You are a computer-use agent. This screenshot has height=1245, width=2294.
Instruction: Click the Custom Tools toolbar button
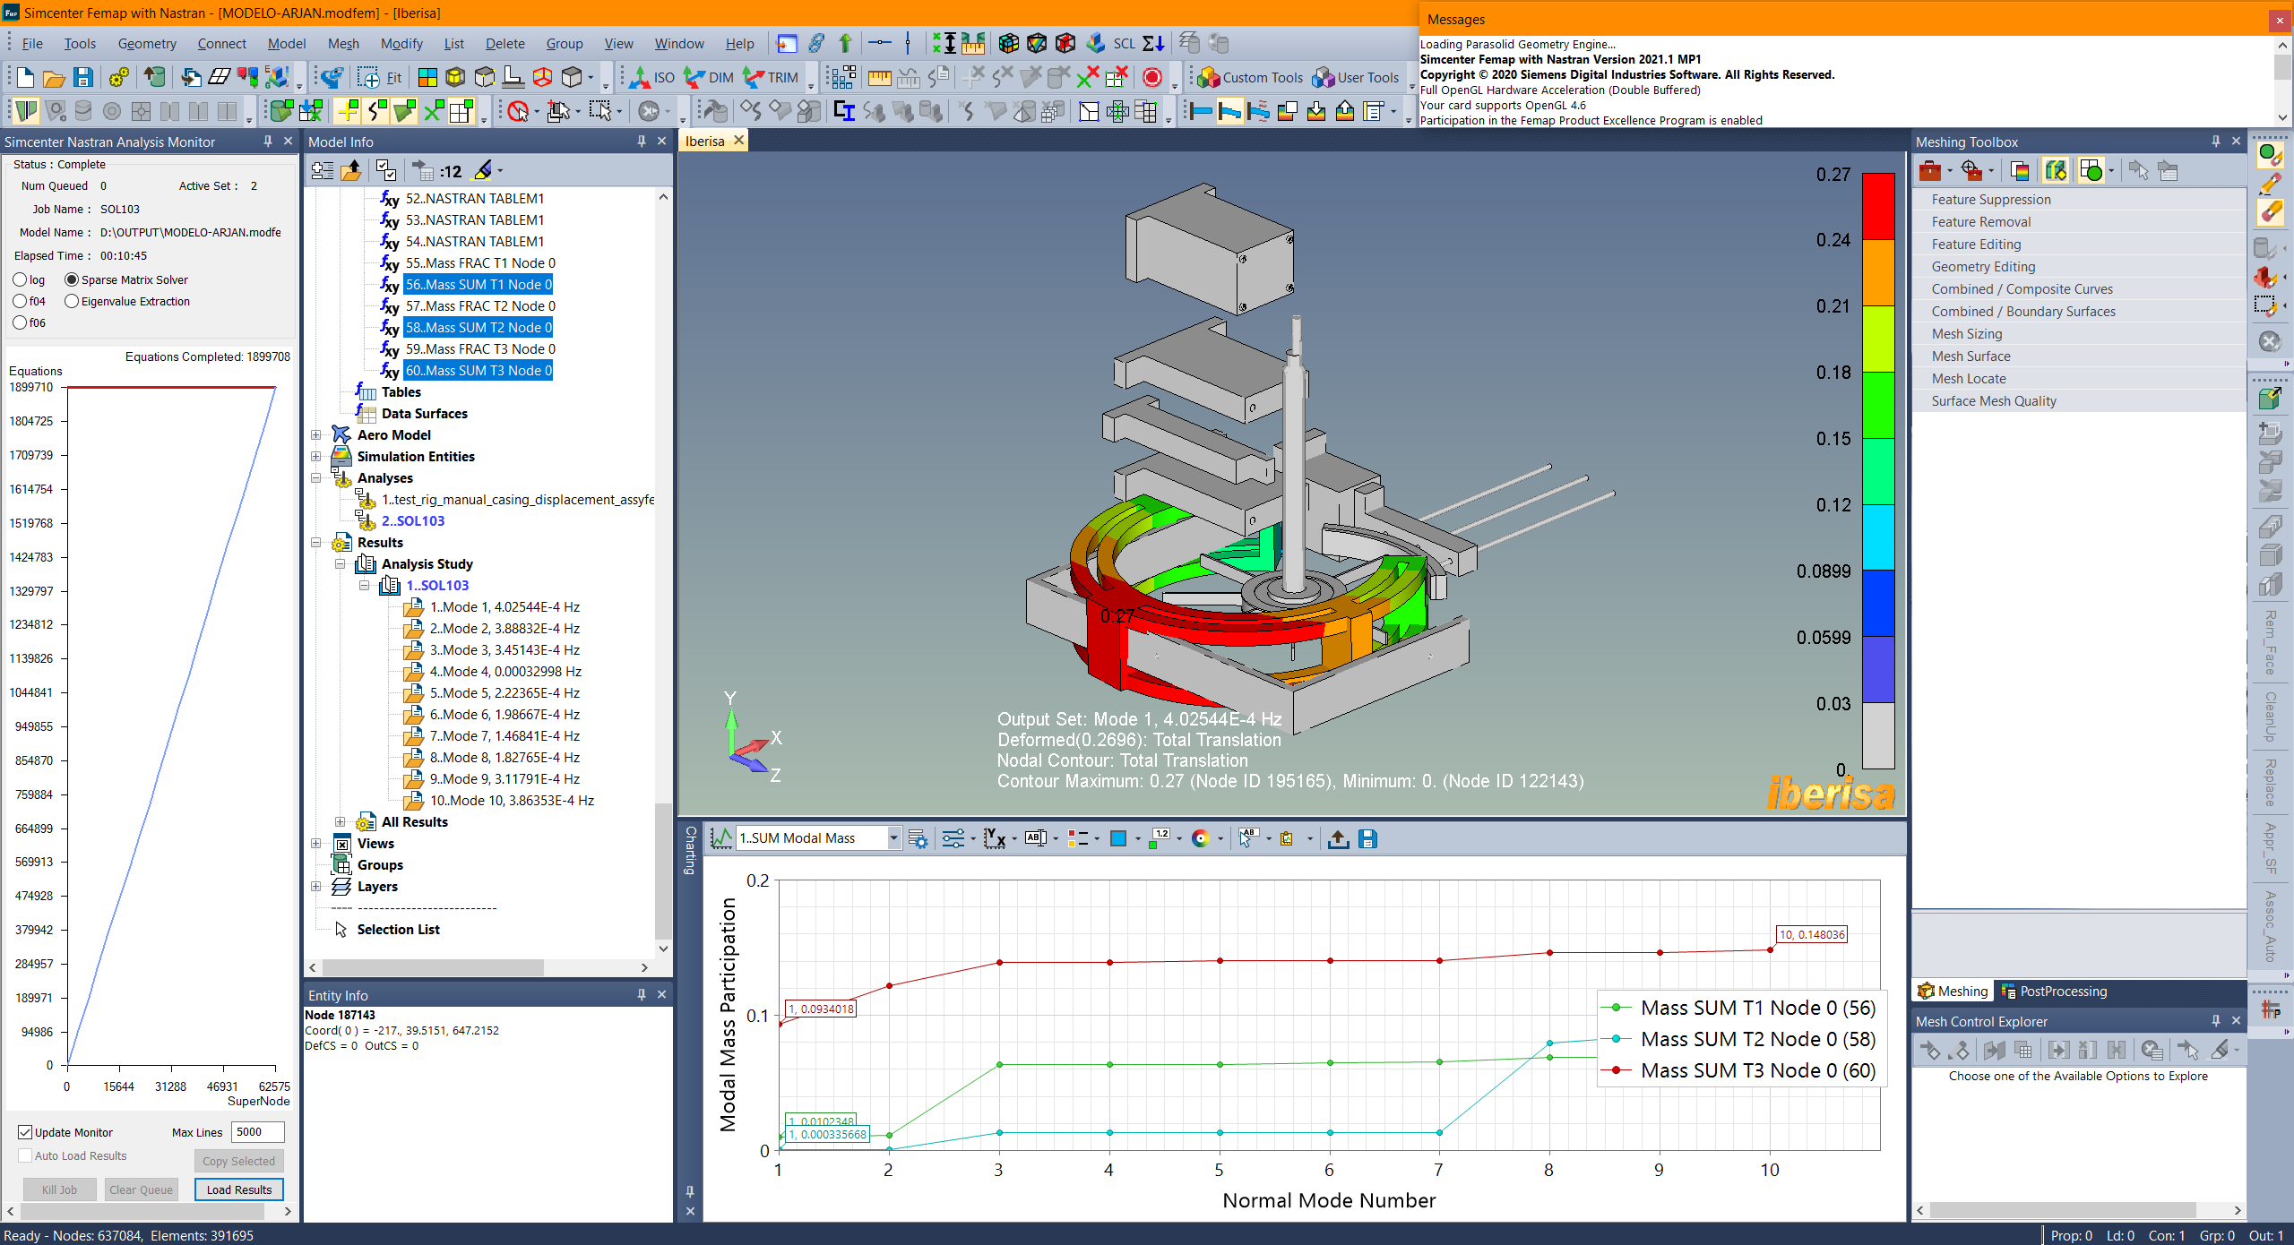1250,78
